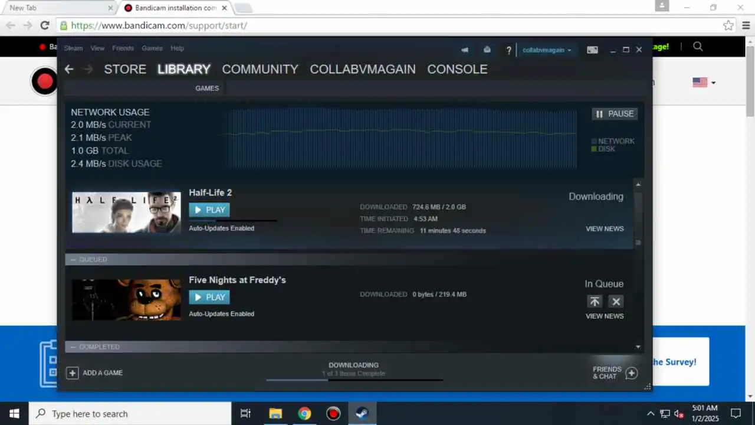The width and height of the screenshot is (755, 425).
Task: Remove Five Nights at Freddy's from the queue
Action: click(616, 302)
